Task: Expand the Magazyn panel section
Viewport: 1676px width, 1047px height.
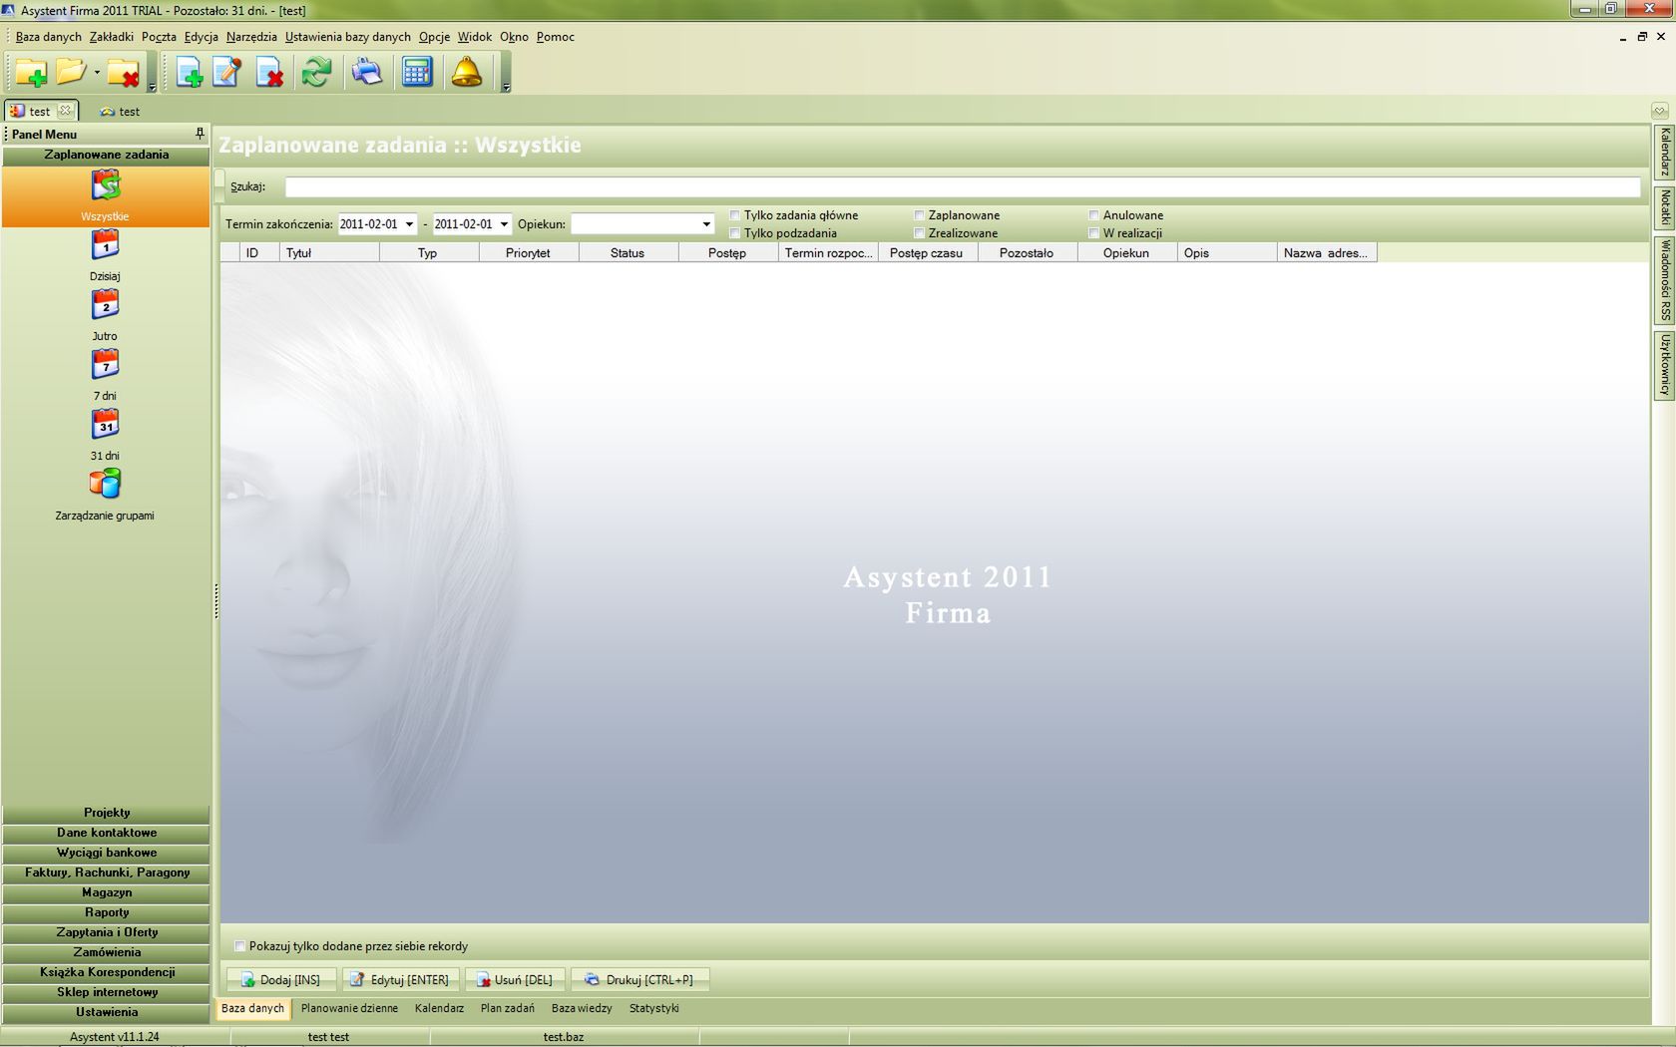Action: tap(106, 892)
